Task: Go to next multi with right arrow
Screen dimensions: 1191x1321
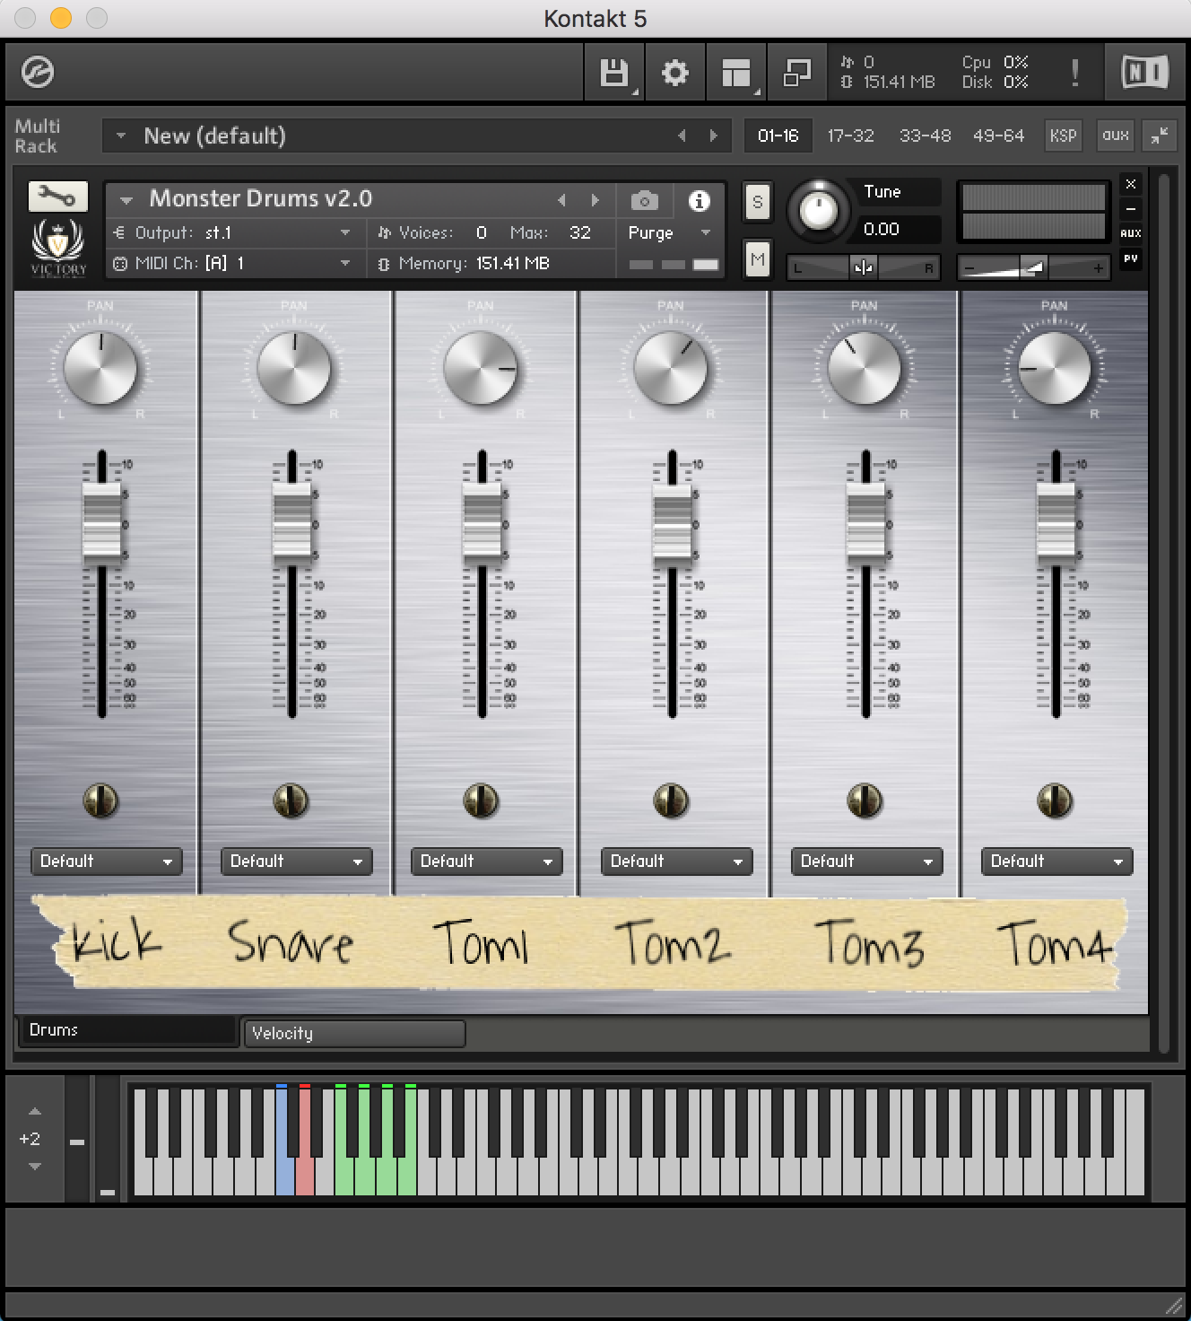Action: point(714,136)
